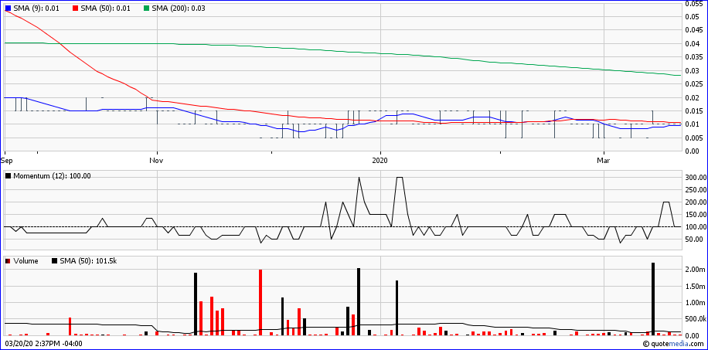This screenshot has width=708, height=350.
Task: Click the tallest red volume bar
Action: [260, 302]
